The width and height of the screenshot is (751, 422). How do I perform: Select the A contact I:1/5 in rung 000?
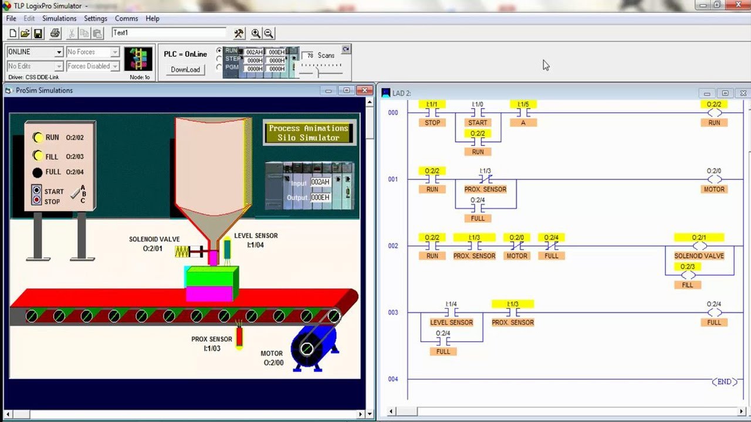[x=523, y=113]
